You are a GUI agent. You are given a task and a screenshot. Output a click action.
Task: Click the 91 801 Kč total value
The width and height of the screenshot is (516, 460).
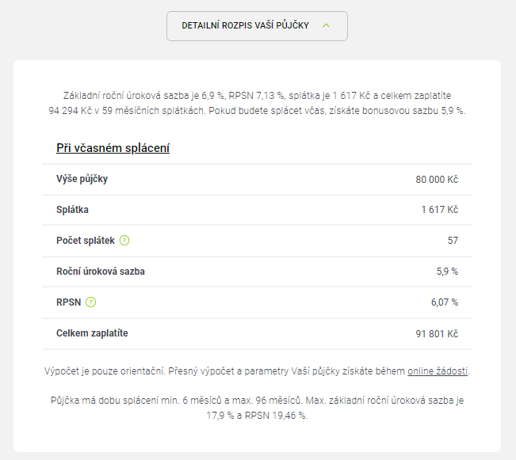click(437, 334)
